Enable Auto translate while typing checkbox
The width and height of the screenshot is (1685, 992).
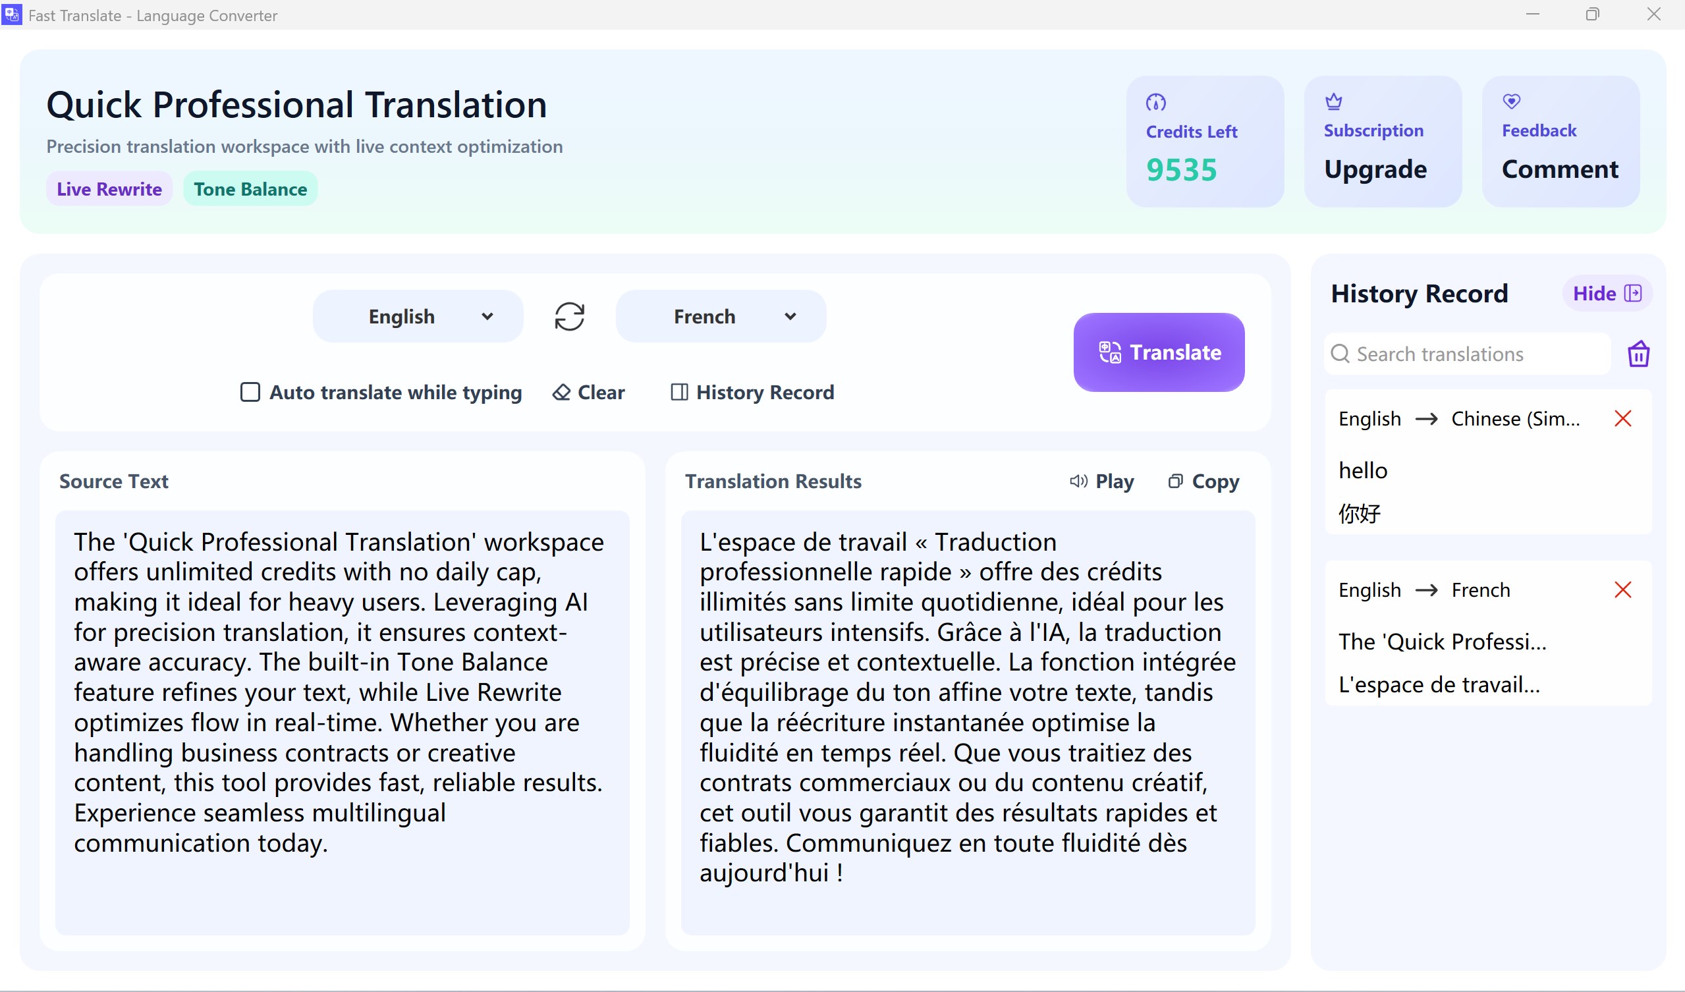250,392
